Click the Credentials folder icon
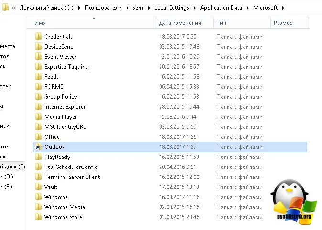322x230 pixels. point(38,37)
